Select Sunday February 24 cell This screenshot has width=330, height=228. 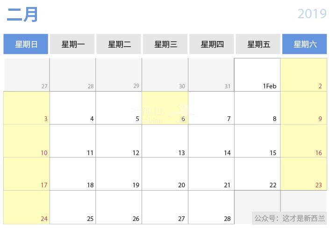27,207
